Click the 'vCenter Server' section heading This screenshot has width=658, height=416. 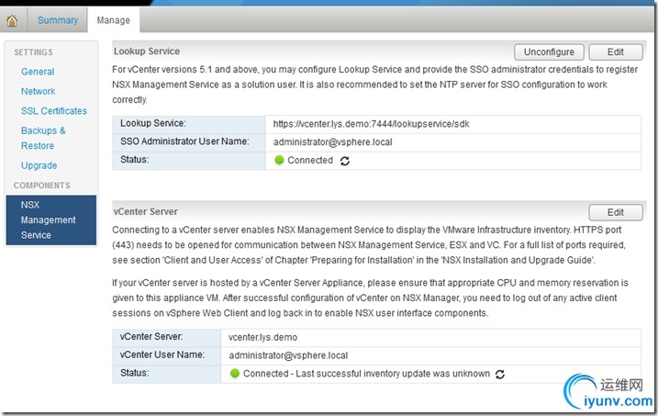145,211
